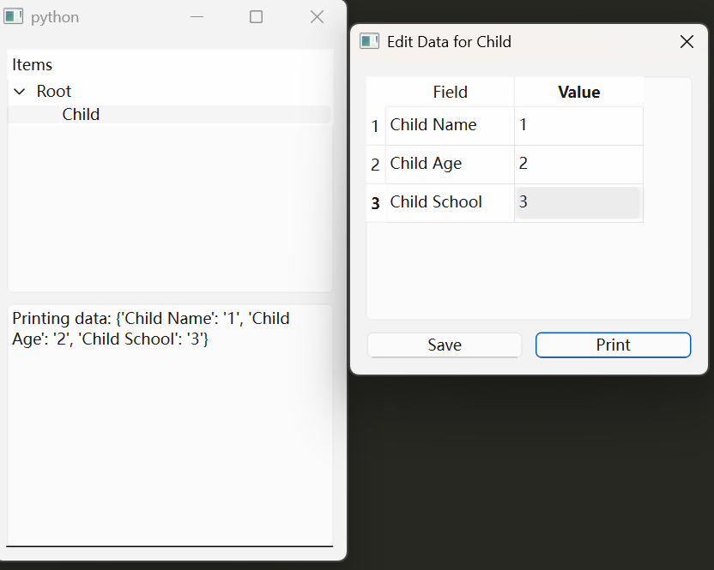
Task: Click the Child Name value cell
Action: click(x=578, y=126)
